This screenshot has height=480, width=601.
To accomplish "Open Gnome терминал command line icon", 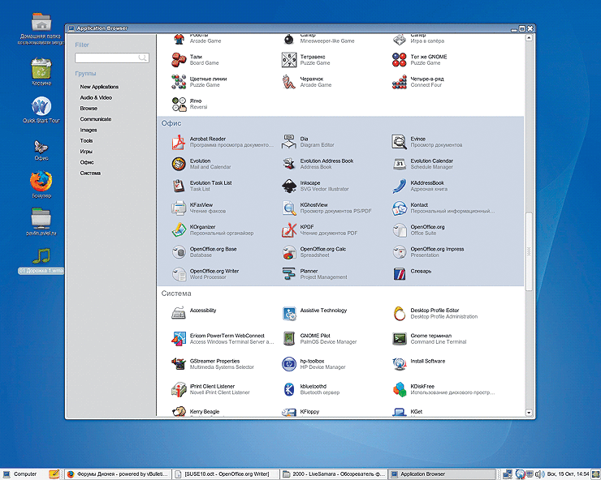I will click(399, 339).
